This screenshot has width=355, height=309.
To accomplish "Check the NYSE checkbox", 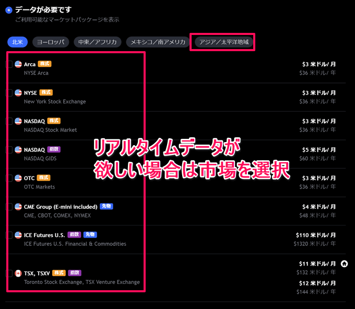I will [x=9, y=93].
